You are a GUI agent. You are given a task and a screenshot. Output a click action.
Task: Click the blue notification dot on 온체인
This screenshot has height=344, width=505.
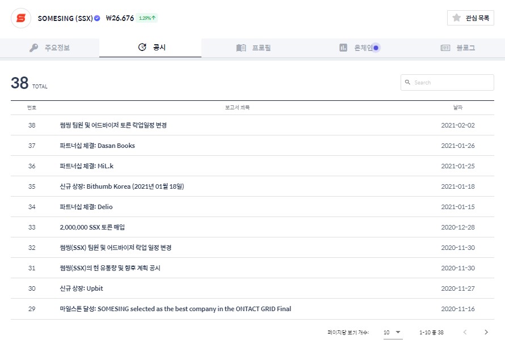[x=376, y=48]
